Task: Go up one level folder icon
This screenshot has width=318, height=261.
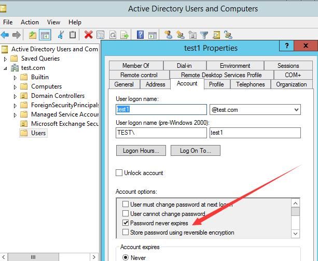Action: point(33,35)
